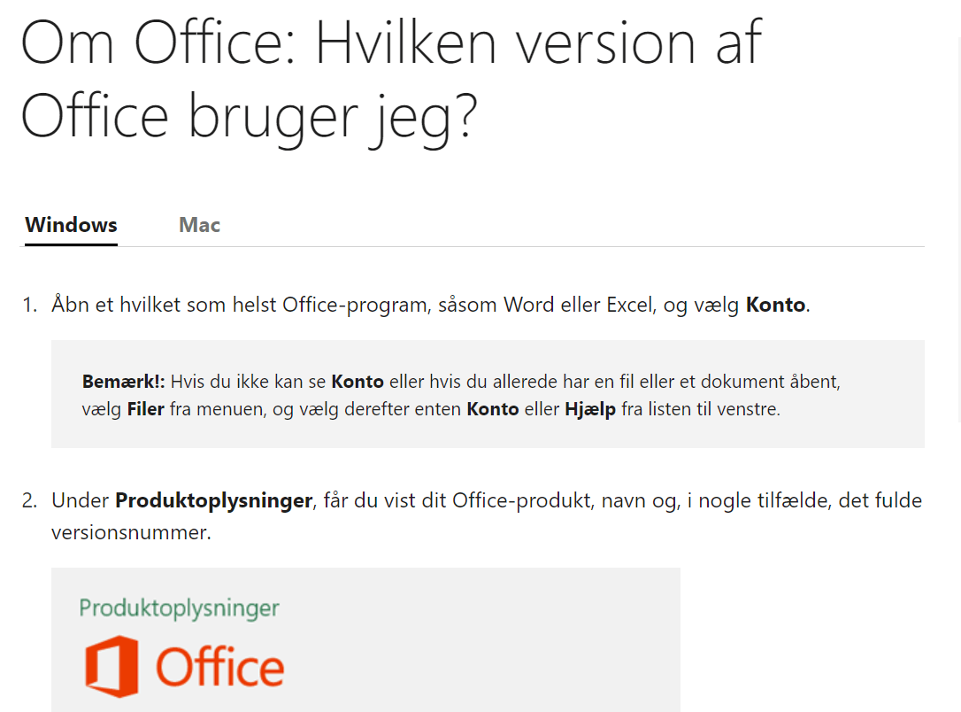Click the orange Office logo icon
This screenshot has height=712, width=961.
tap(111, 666)
